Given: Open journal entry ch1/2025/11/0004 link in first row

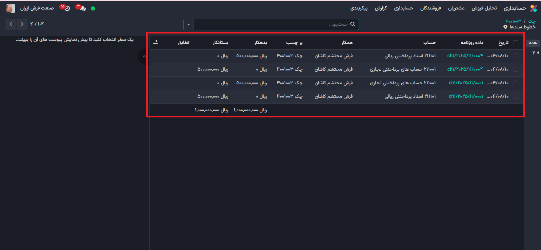Looking at the screenshot, I should click(465, 56).
